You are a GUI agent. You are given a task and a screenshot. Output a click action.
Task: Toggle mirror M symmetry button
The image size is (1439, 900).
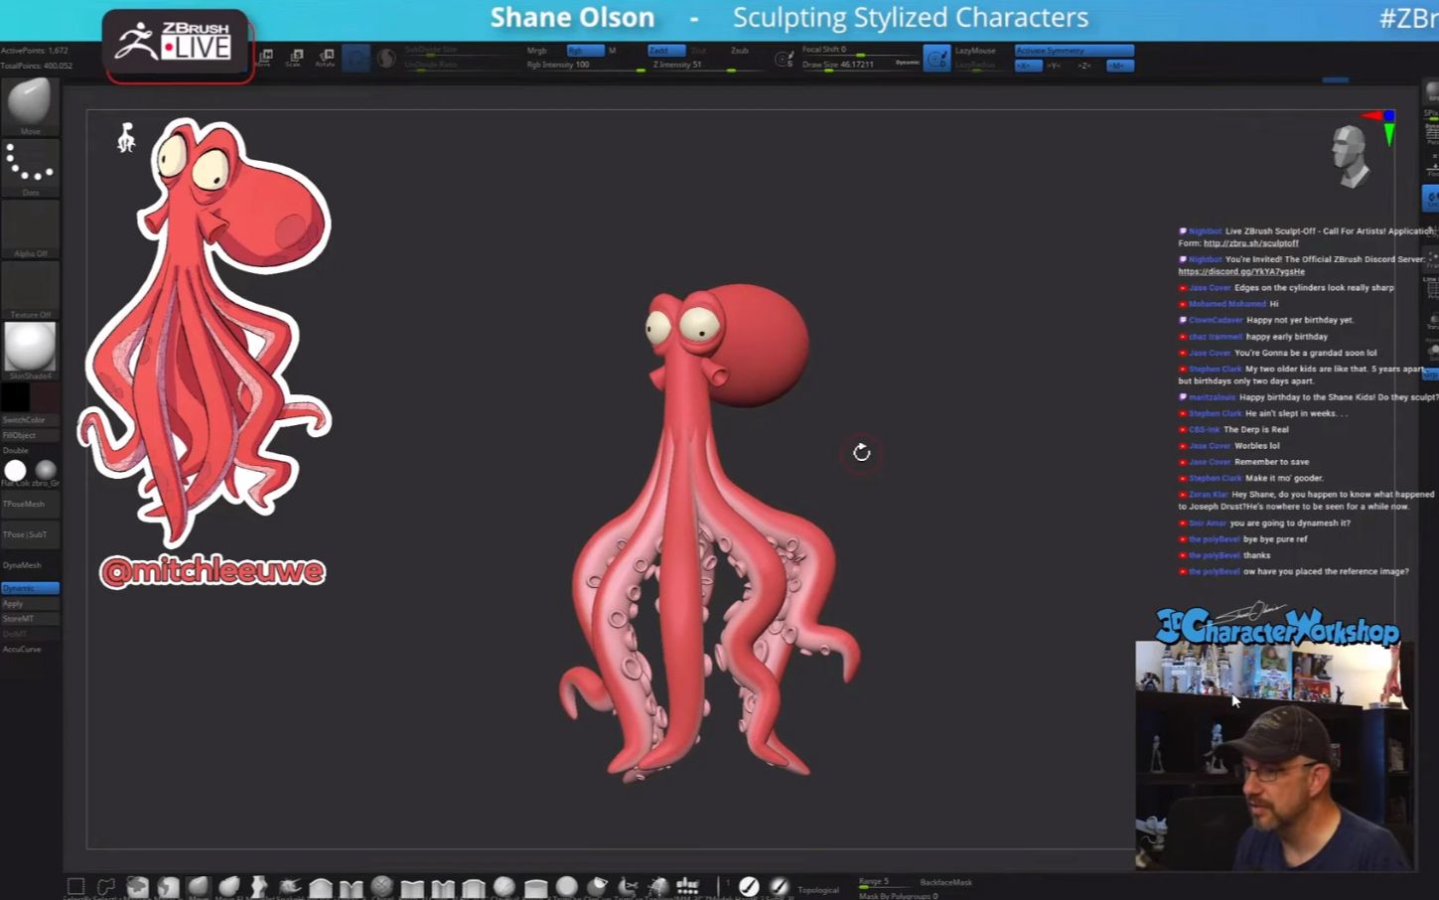click(1119, 66)
